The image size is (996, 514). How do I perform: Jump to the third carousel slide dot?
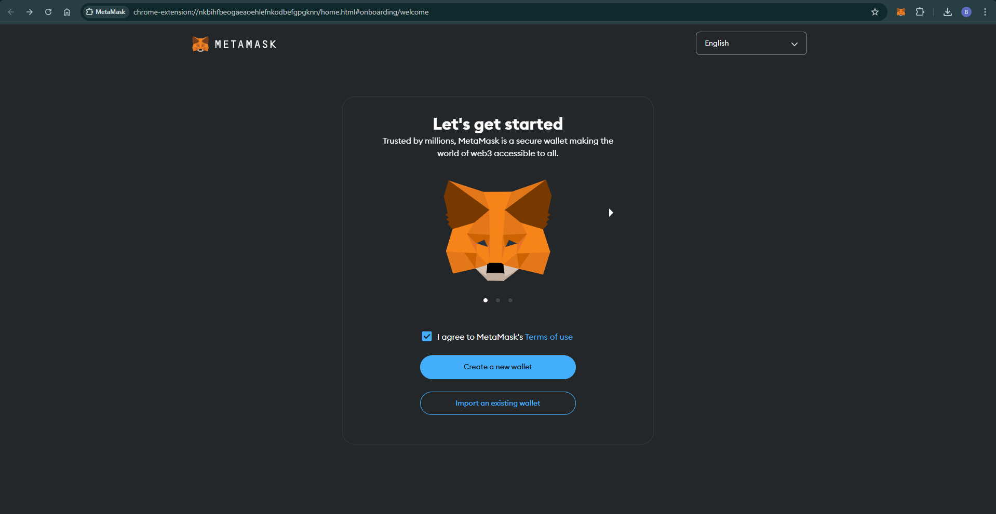pos(510,300)
